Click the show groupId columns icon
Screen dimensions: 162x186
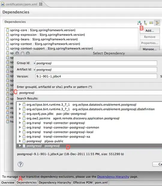151,23
